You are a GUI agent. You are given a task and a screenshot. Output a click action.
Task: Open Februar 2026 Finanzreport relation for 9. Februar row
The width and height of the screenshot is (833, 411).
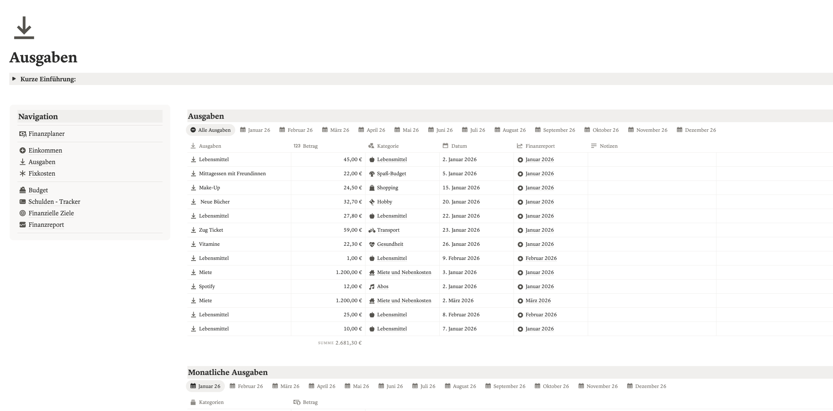point(541,258)
